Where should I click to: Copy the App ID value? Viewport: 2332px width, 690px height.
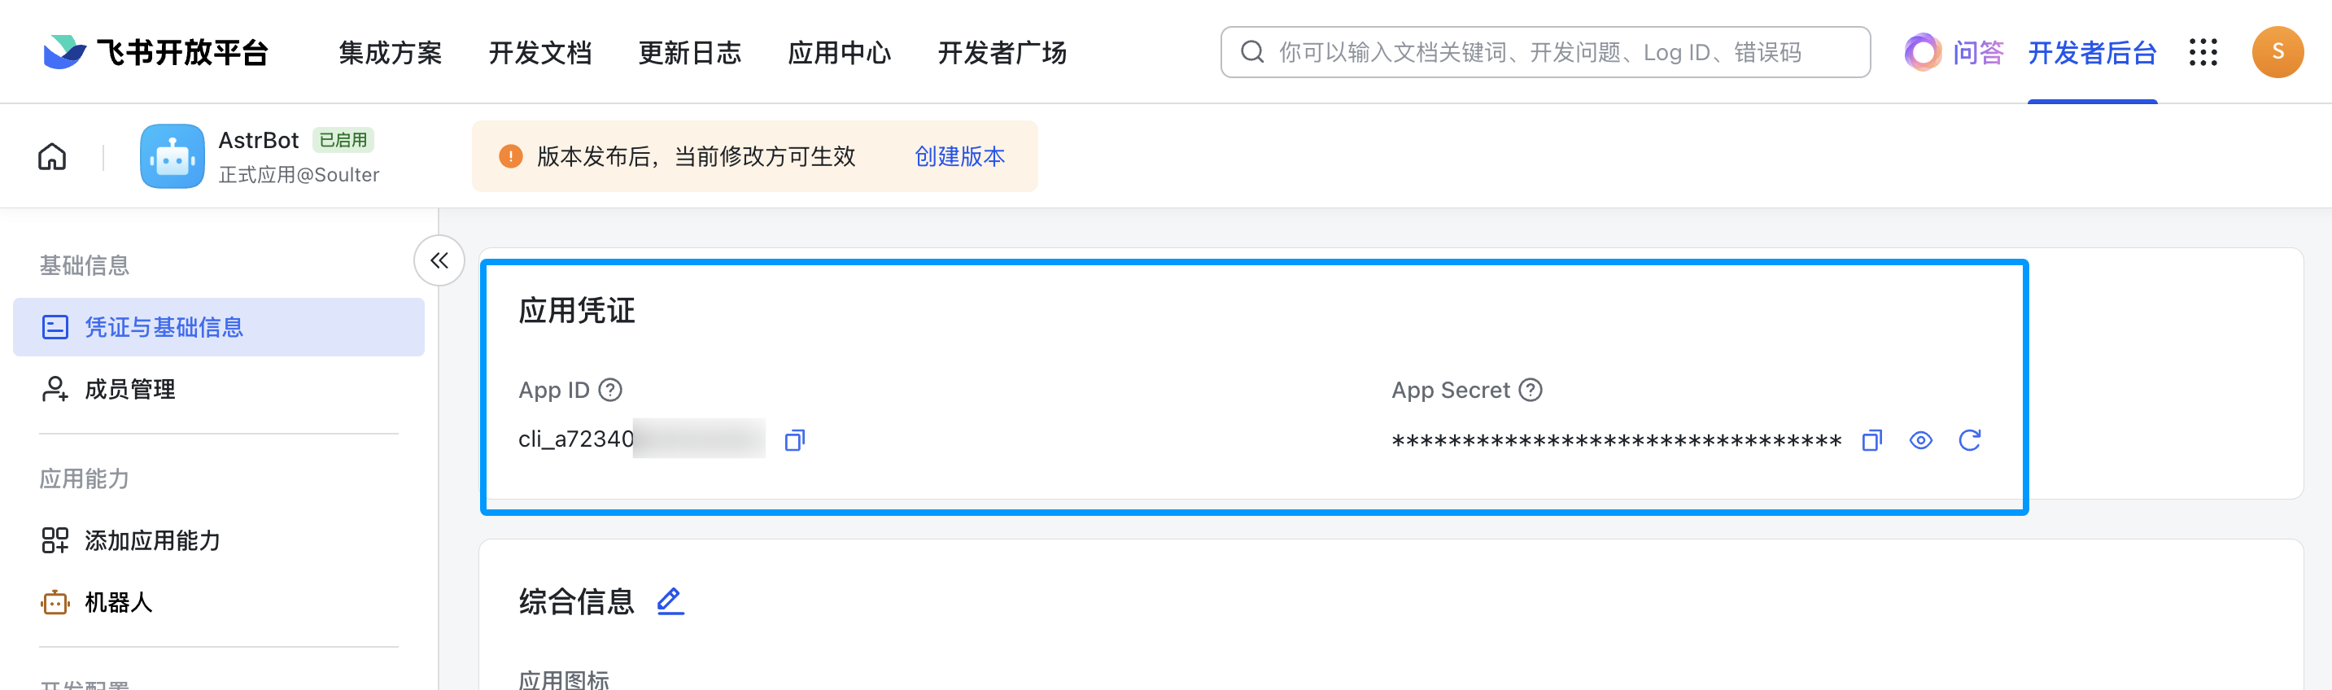click(794, 441)
